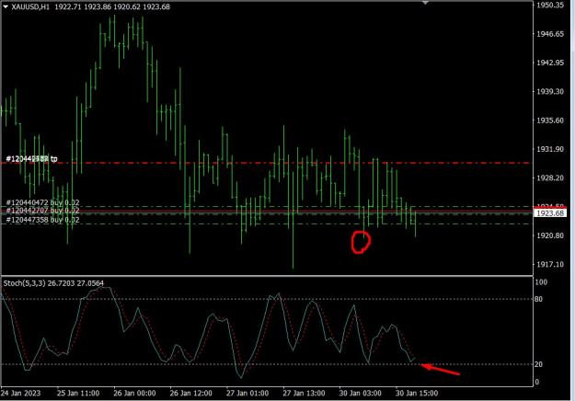Click the 27 Jan 01:00 time label
Screen dimensions: 575x401
(247, 394)
